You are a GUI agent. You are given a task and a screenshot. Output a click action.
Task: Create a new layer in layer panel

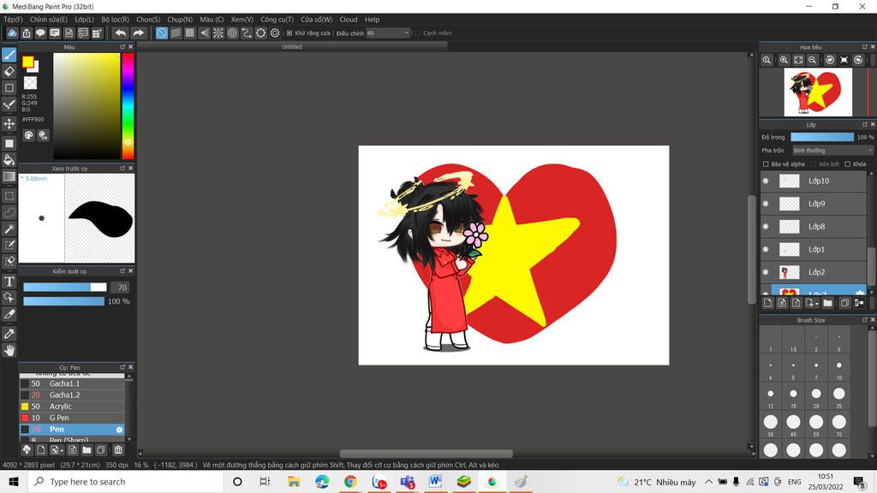[x=768, y=303]
